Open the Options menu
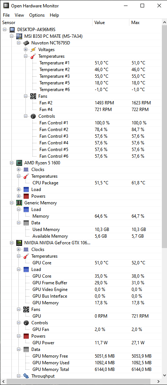Screen dimensions: 167x385 pos(37,15)
